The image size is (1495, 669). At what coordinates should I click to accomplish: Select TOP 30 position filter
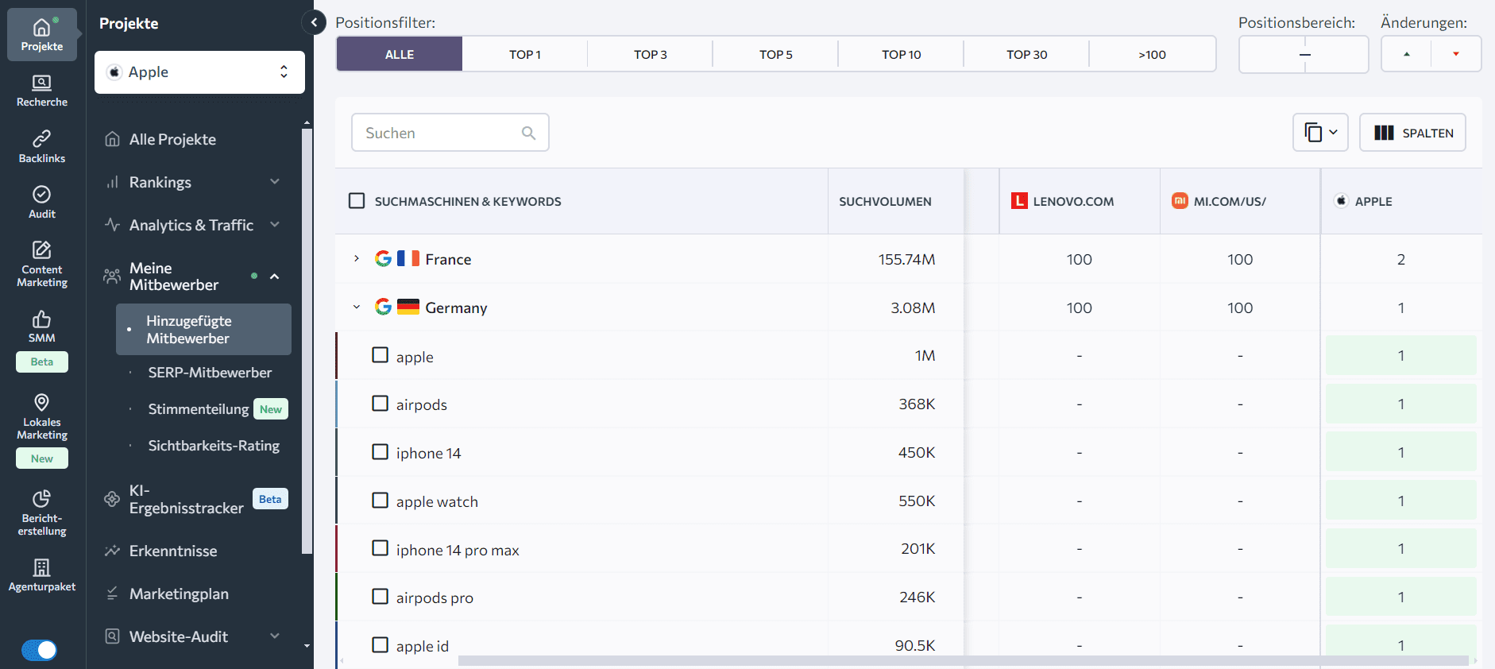tap(1027, 54)
